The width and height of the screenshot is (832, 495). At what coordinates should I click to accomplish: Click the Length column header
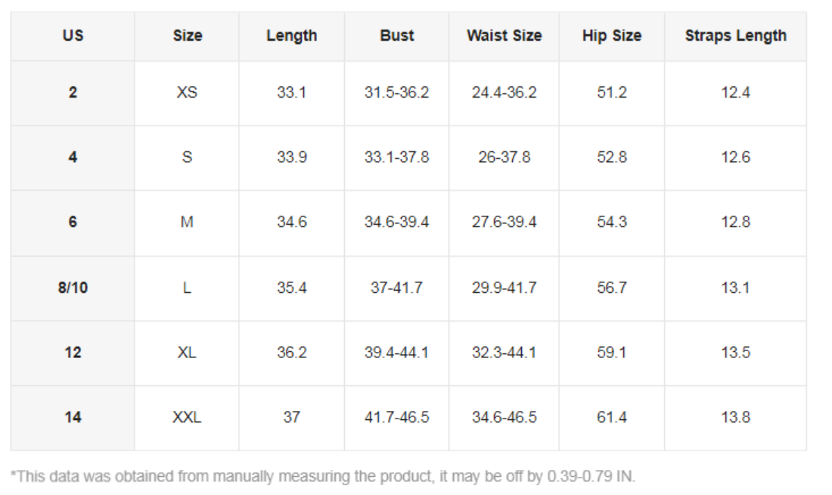tap(291, 36)
